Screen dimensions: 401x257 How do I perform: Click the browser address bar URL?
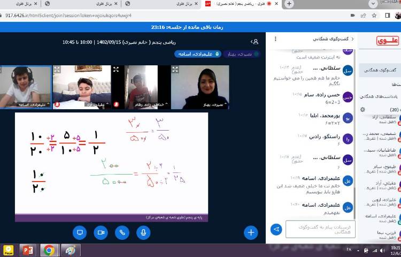coord(68,16)
